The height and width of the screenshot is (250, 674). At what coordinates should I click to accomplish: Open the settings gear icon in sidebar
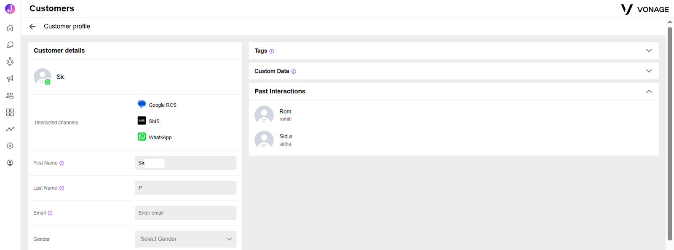point(10,146)
